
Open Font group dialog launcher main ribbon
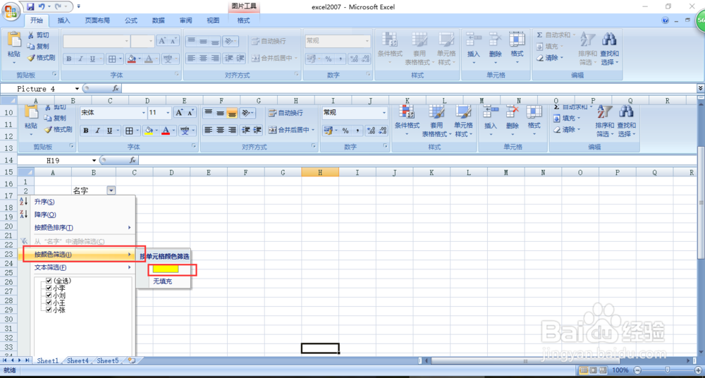pos(178,74)
